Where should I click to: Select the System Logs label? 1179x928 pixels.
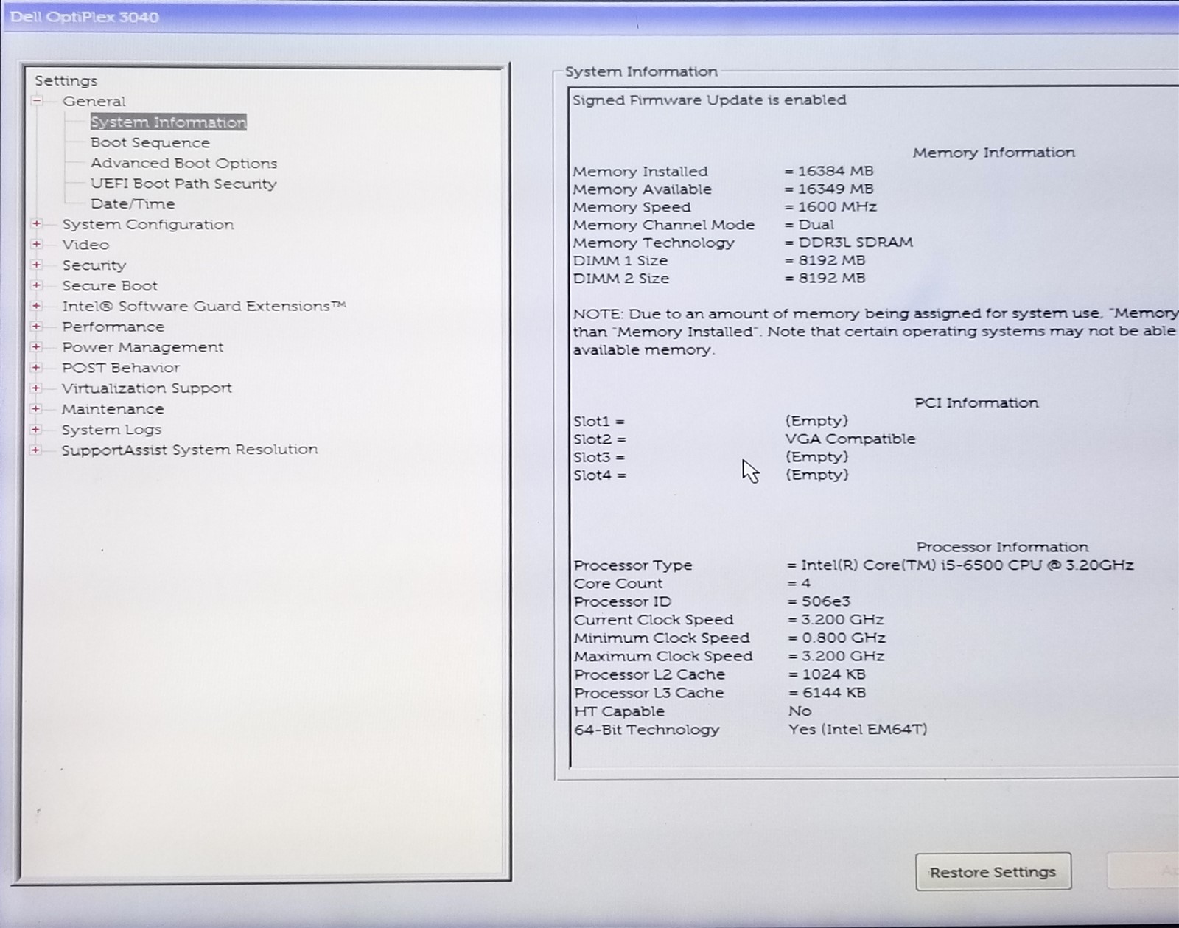tap(111, 429)
